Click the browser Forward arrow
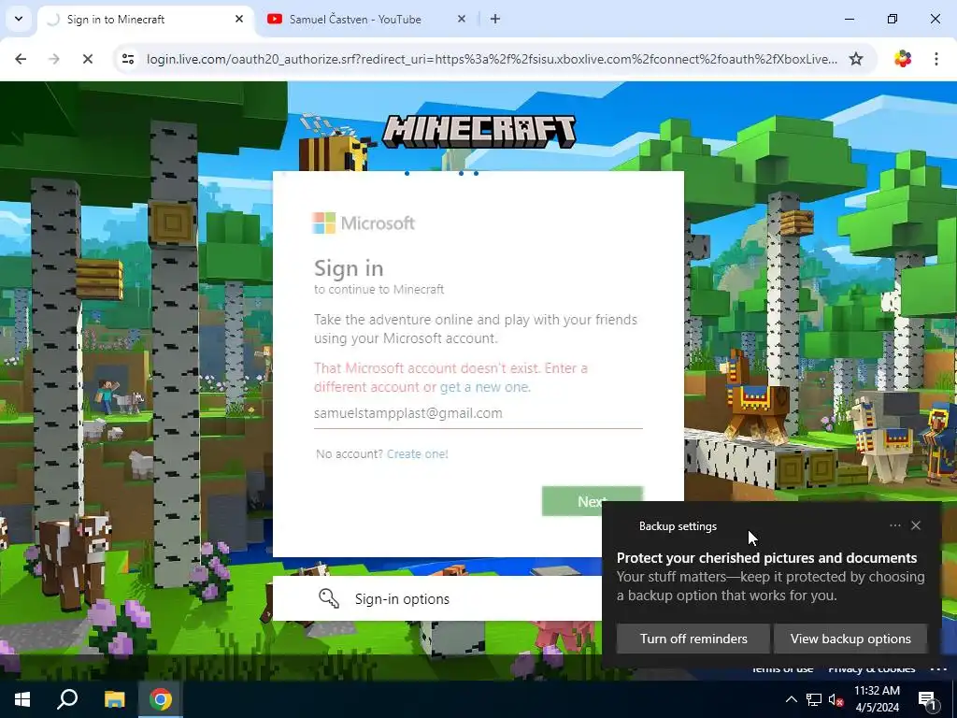 53,59
